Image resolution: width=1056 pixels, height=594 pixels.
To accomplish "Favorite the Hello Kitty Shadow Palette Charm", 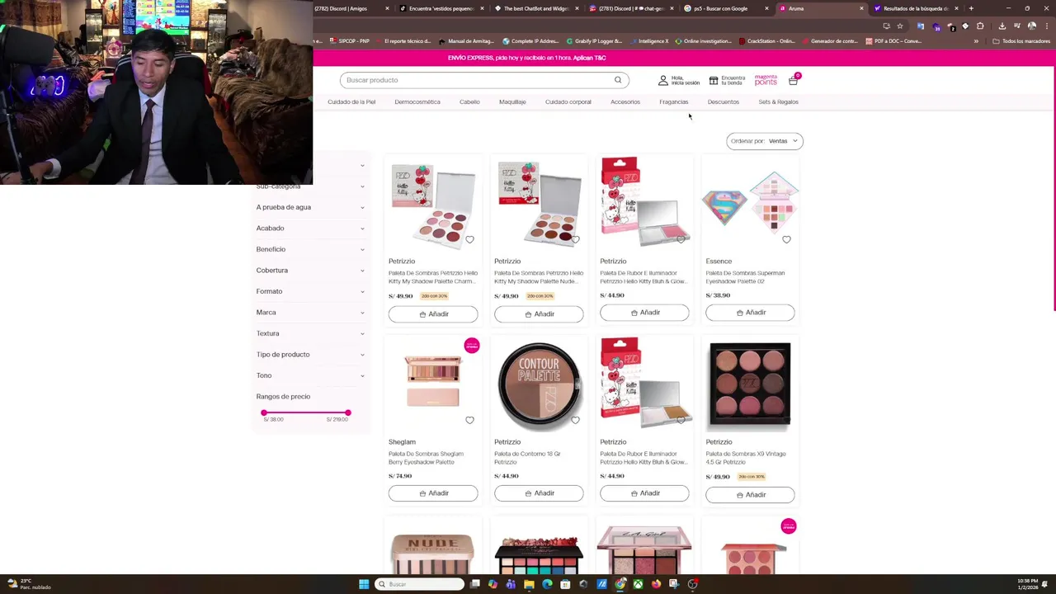I will pos(469,240).
